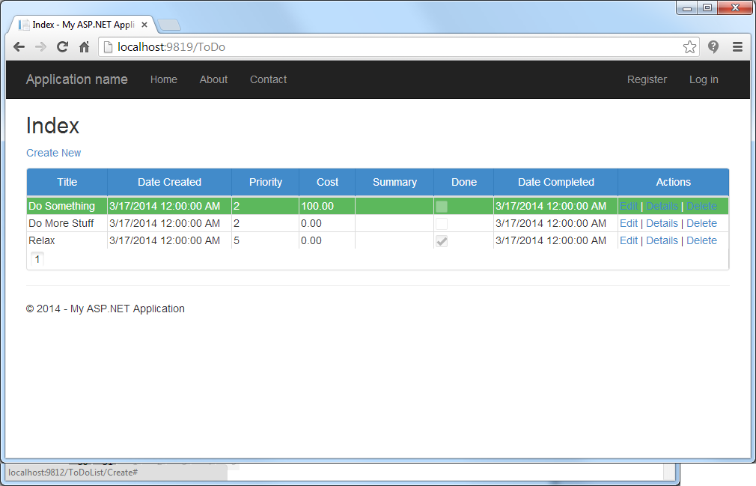Click Register in the navbar
This screenshot has width=756, height=486.
[647, 79]
